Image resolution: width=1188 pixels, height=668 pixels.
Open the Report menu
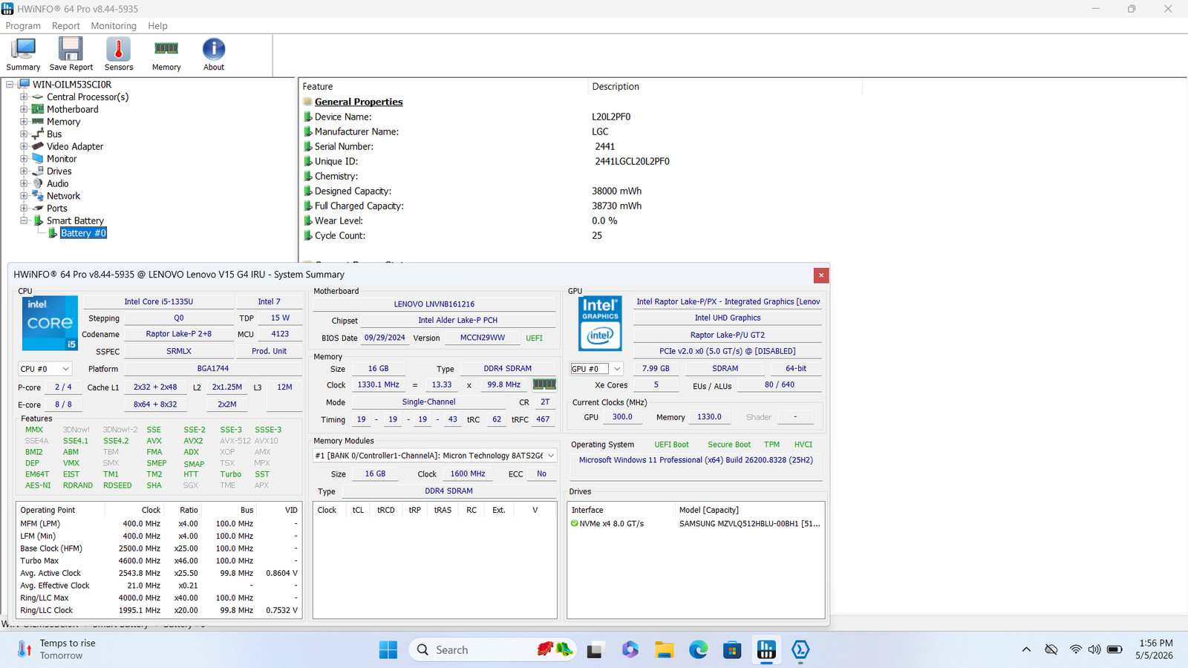(65, 26)
